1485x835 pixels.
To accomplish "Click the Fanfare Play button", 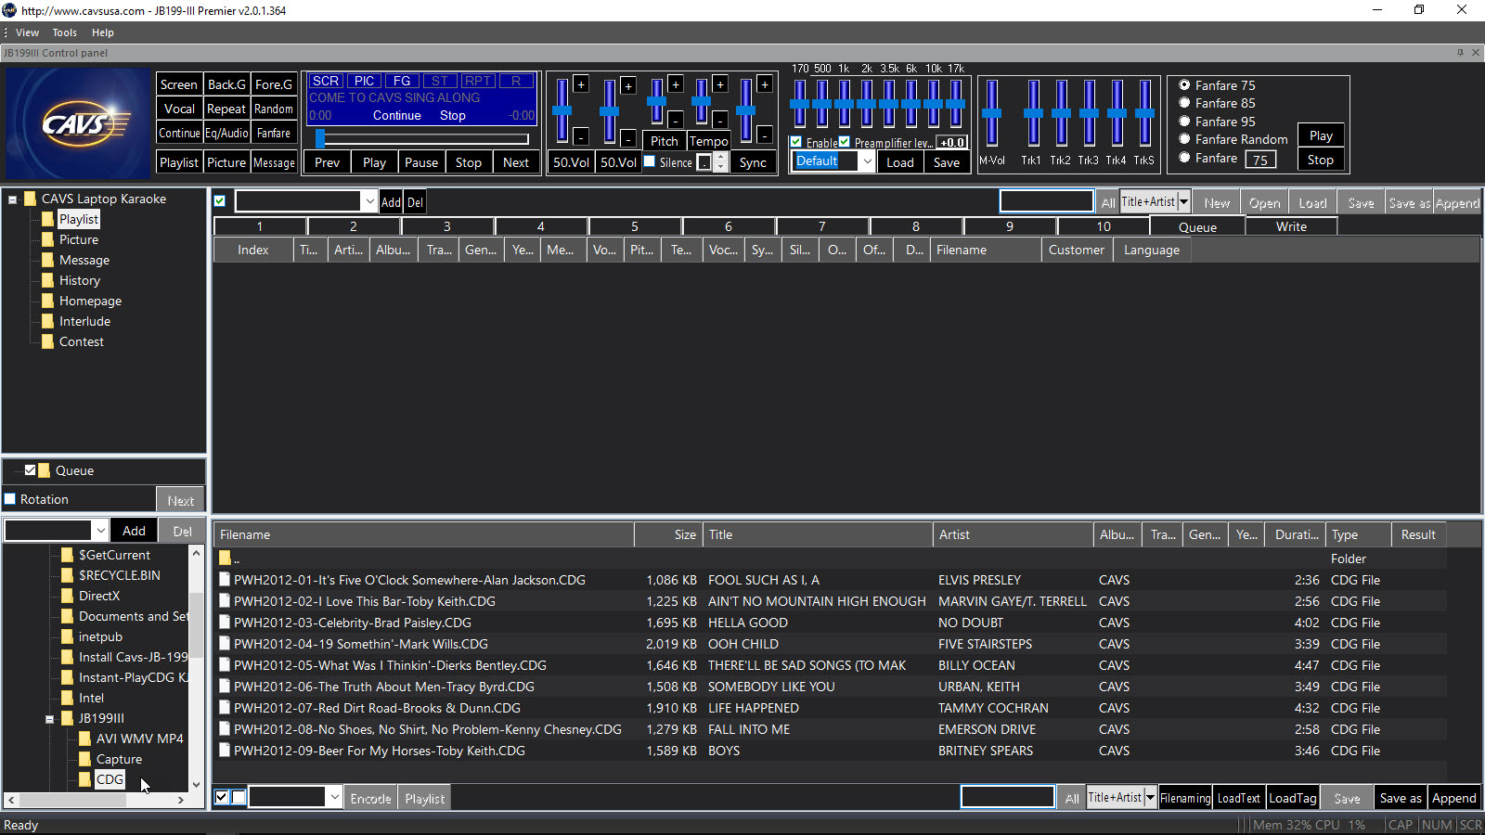I will 1321,135.
